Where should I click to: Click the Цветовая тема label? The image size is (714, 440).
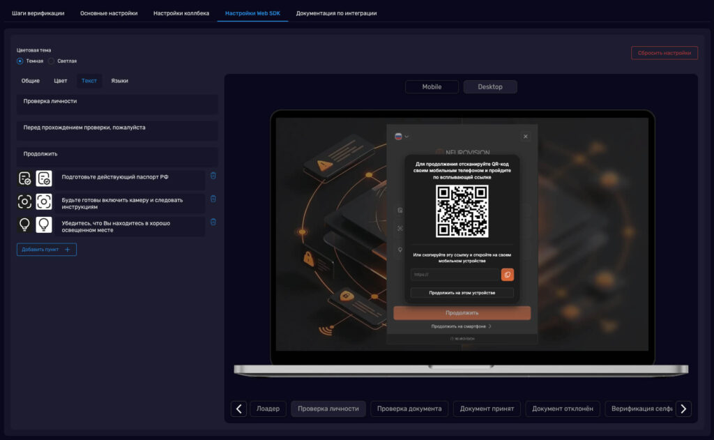[33, 50]
